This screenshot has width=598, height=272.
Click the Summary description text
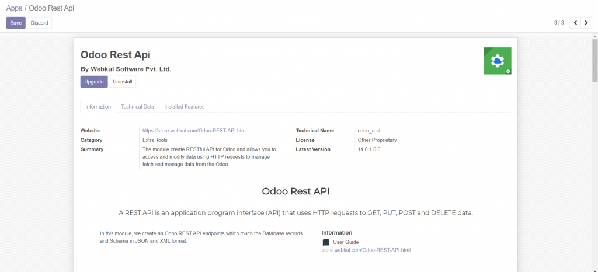pos(208,157)
